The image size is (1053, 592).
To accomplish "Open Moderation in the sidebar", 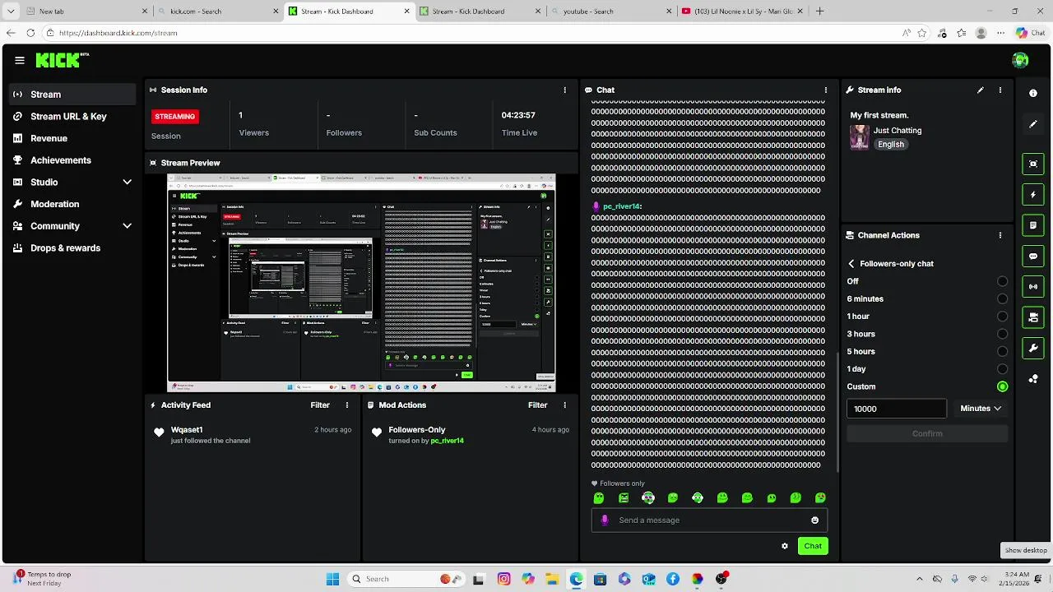I will (x=72, y=204).
